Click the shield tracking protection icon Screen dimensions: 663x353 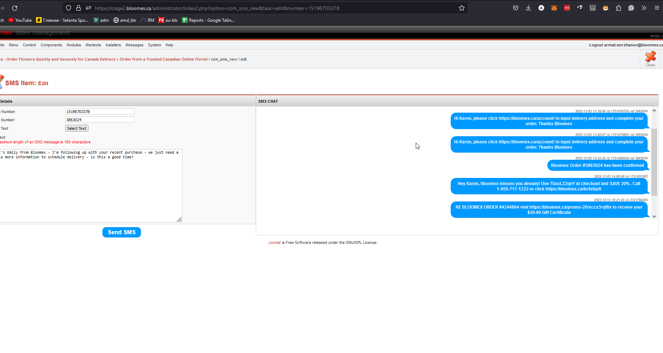(x=69, y=8)
